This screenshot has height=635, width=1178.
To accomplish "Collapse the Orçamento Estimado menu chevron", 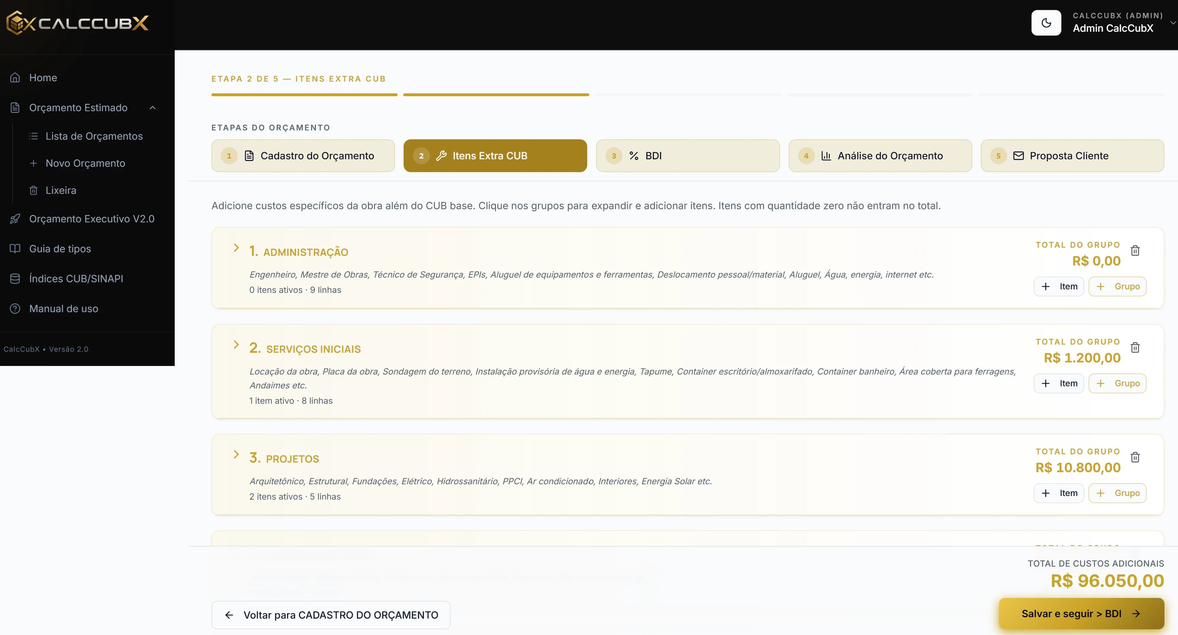I will tap(153, 108).
